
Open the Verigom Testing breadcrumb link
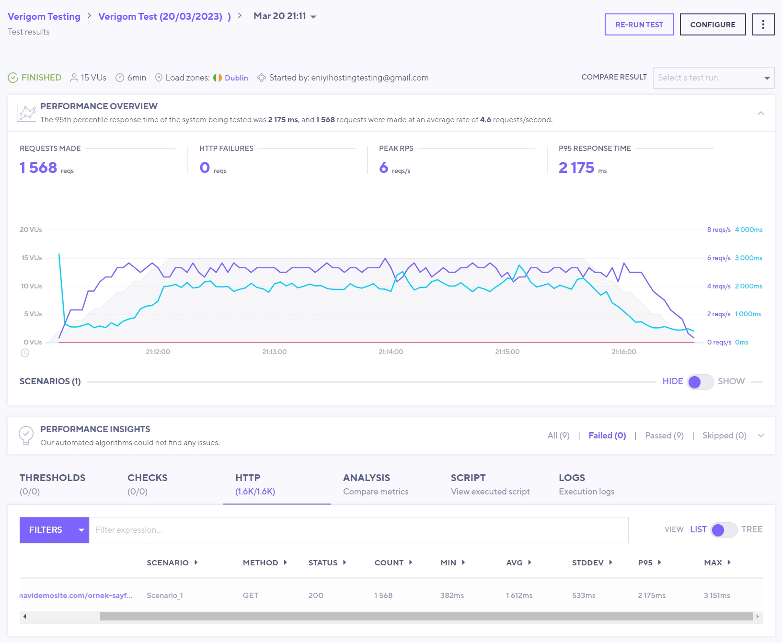44,16
